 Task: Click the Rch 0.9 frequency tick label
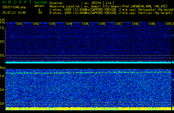pos(2,90)
